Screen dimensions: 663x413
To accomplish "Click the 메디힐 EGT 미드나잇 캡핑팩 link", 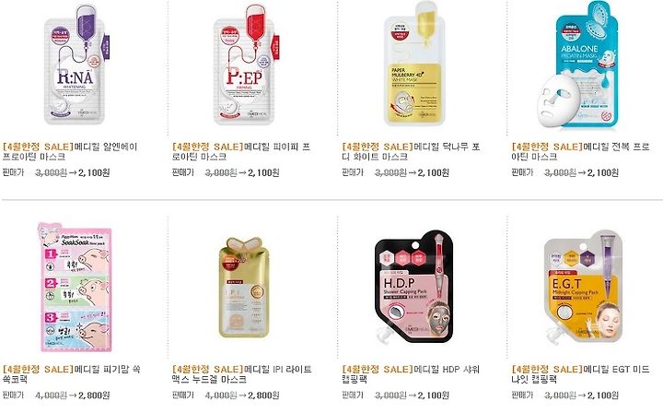I will [580, 374].
